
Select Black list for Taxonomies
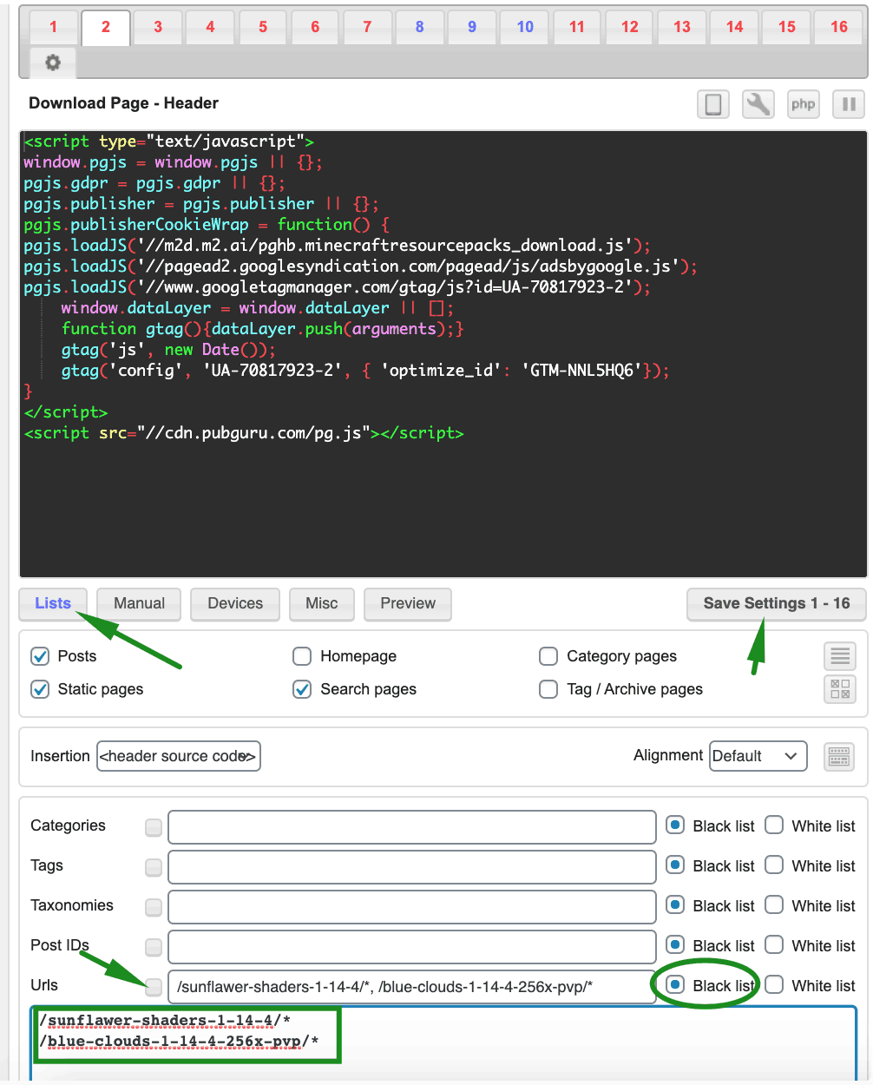point(675,905)
